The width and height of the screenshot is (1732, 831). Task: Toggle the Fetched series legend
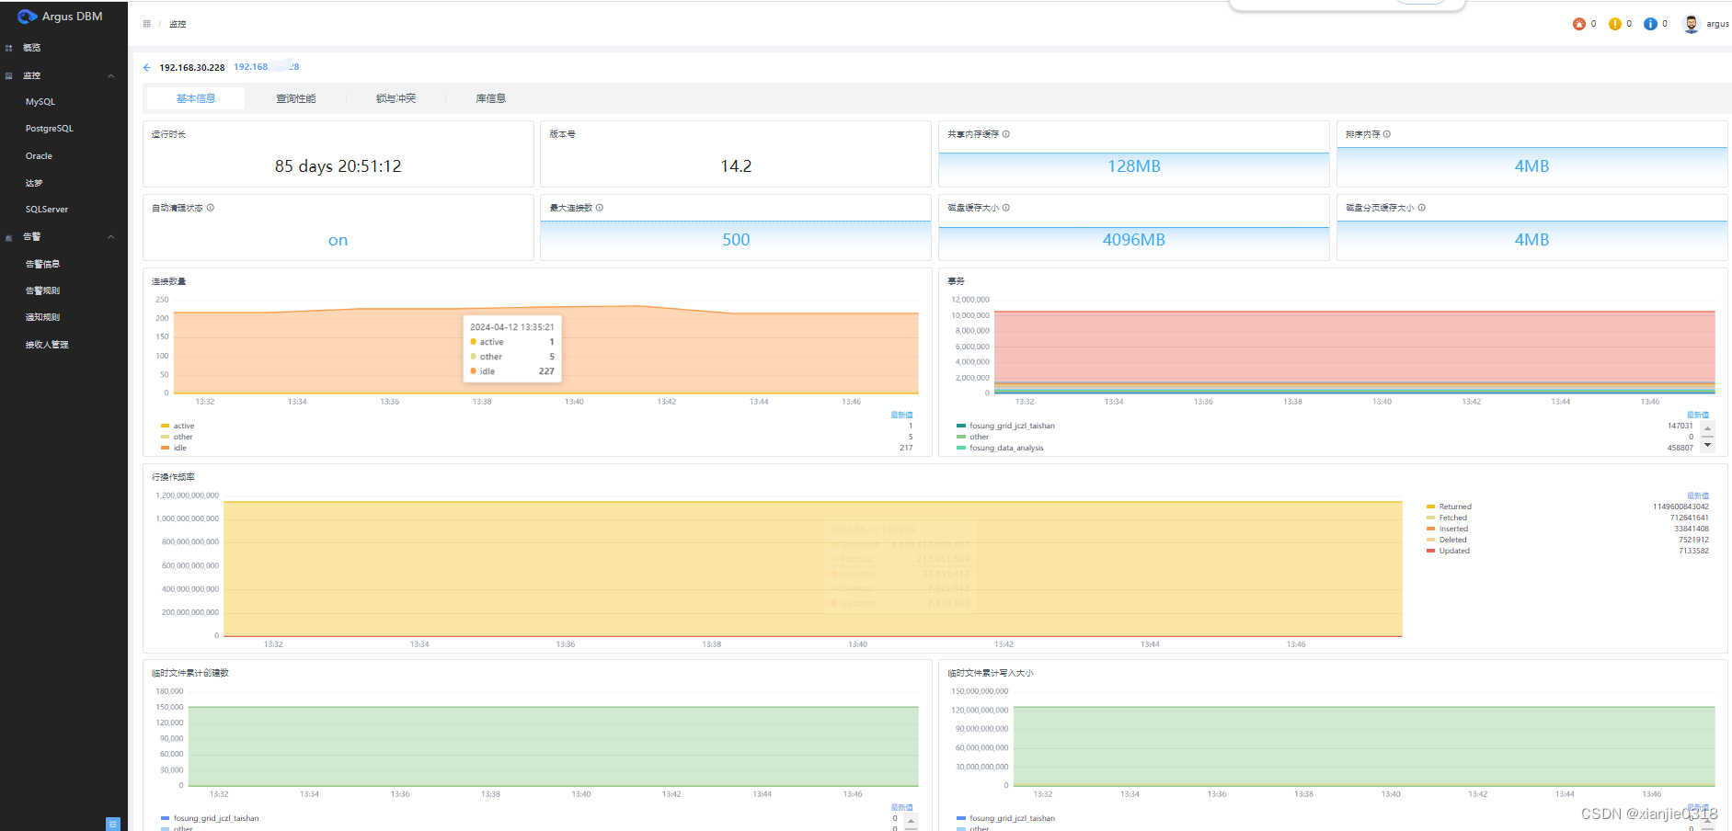tap(1447, 518)
